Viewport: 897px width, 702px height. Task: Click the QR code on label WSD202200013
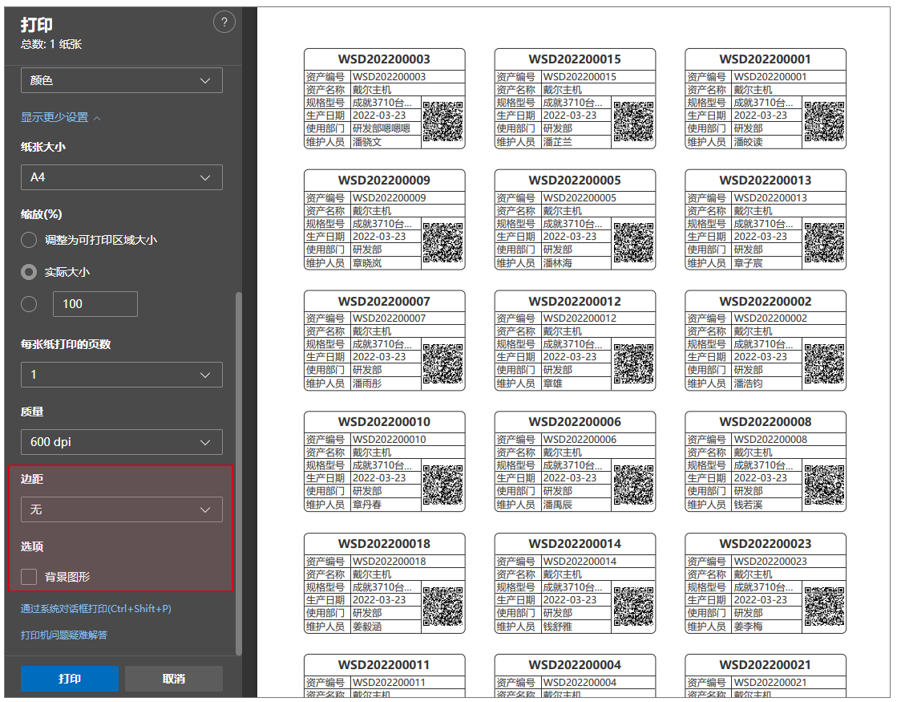[x=824, y=243]
